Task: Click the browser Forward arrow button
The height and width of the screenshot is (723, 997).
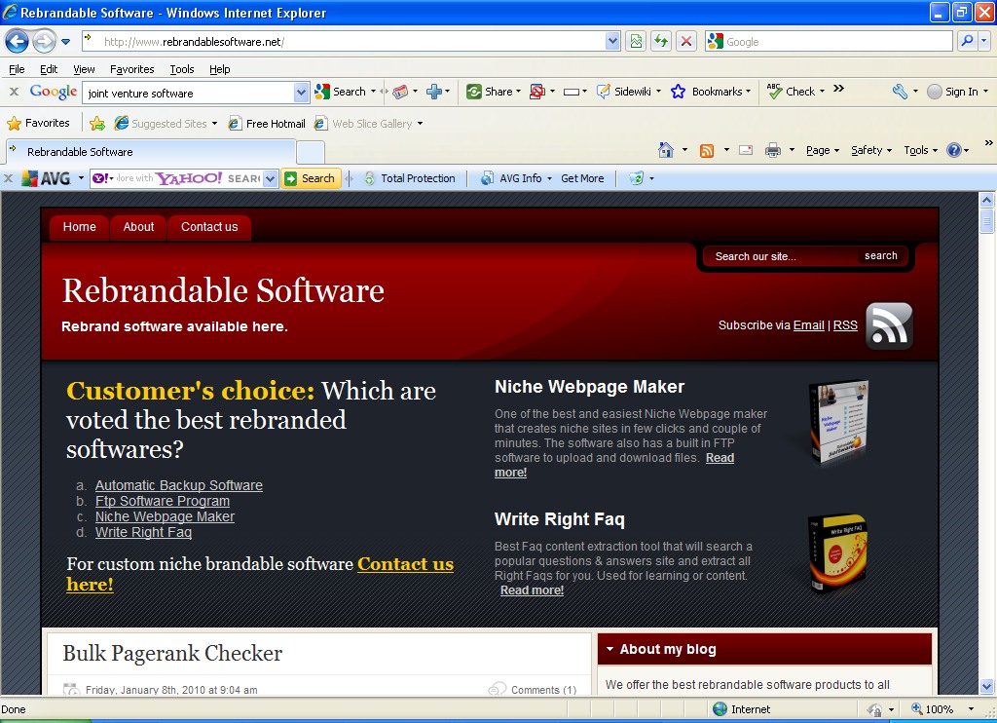Action: 43,42
